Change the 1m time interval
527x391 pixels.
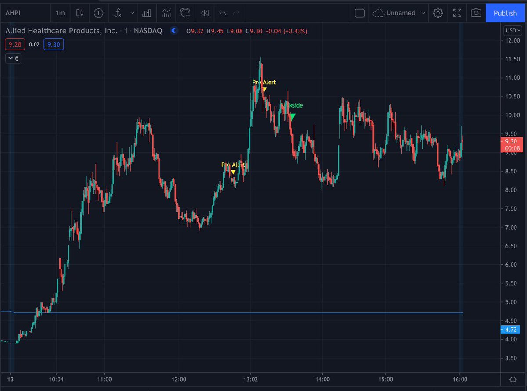tap(60, 13)
